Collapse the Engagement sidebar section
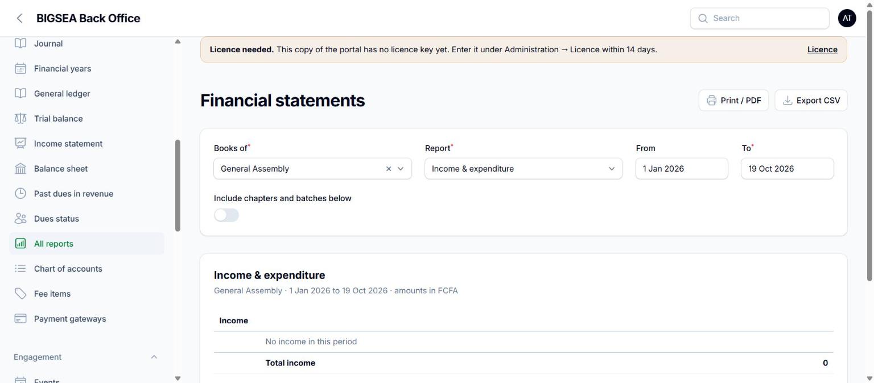Image resolution: width=874 pixels, height=383 pixels. 154,357
